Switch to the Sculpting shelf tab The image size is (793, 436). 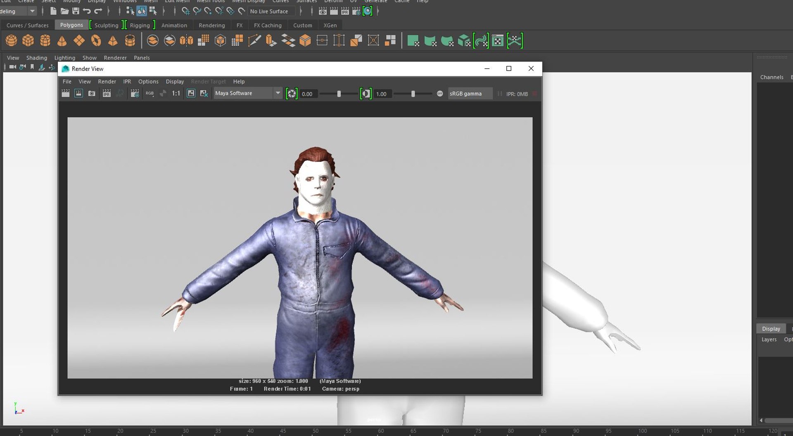(106, 25)
